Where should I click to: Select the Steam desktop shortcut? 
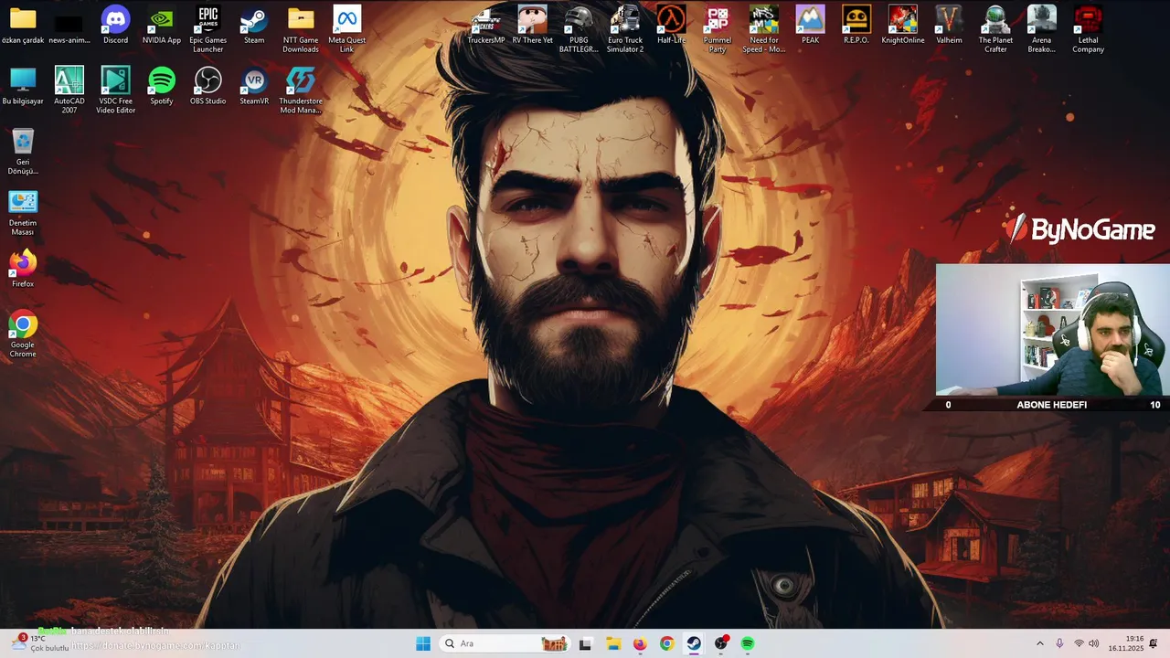[x=254, y=26]
